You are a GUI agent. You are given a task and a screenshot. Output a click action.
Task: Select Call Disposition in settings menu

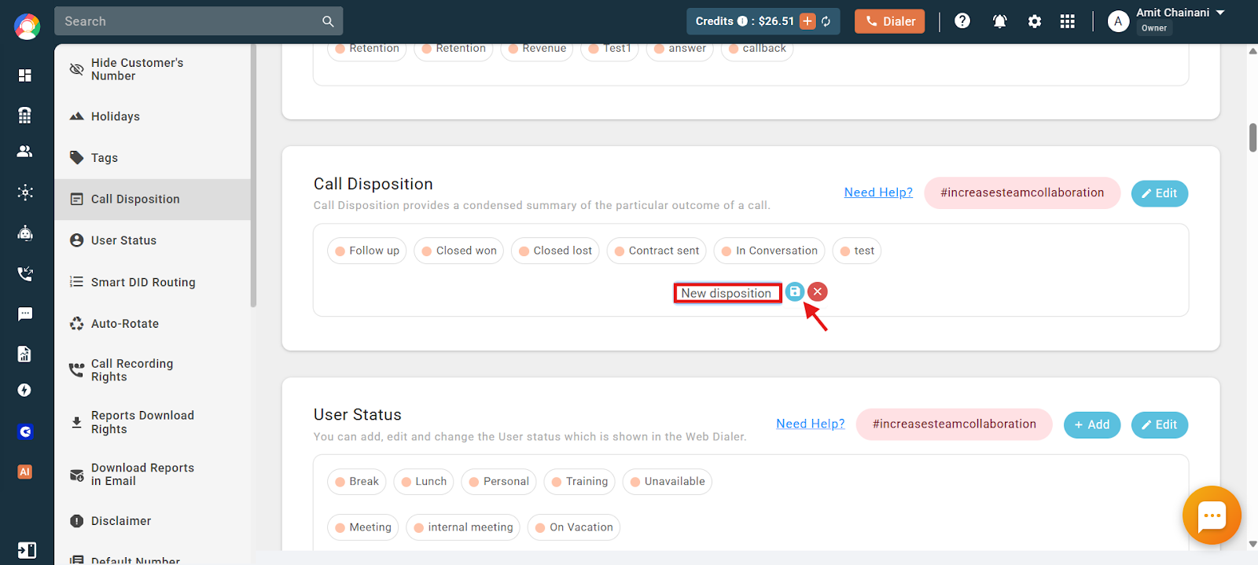click(153, 200)
